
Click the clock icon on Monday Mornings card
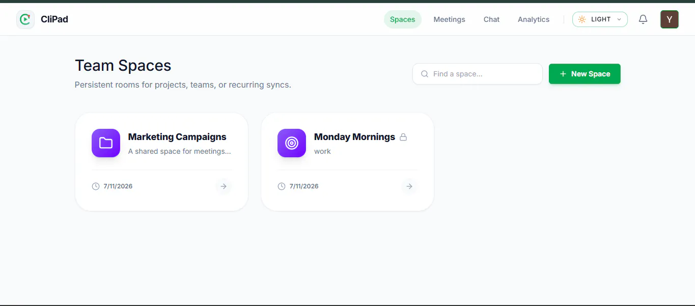[x=282, y=186]
